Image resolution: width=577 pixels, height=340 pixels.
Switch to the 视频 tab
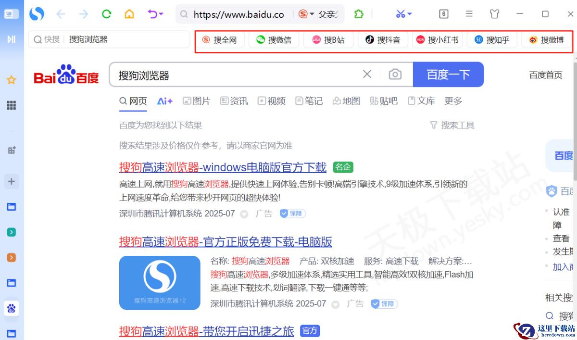(272, 101)
